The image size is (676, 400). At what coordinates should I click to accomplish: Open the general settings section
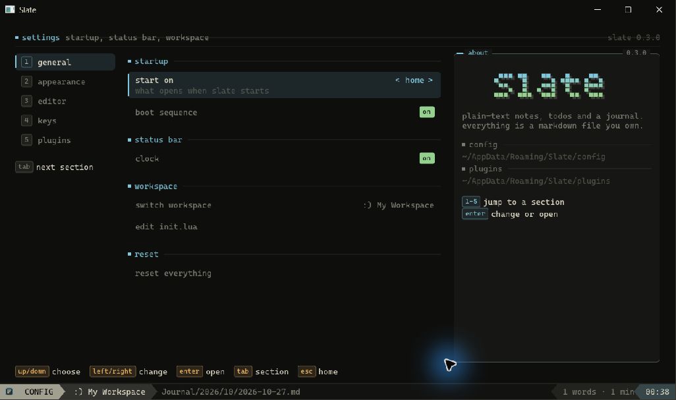pyautogui.click(x=65, y=62)
